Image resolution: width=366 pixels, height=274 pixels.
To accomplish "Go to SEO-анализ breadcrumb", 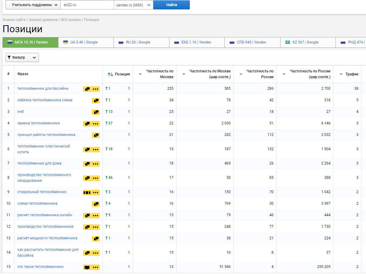I will click(x=71, y=20).
